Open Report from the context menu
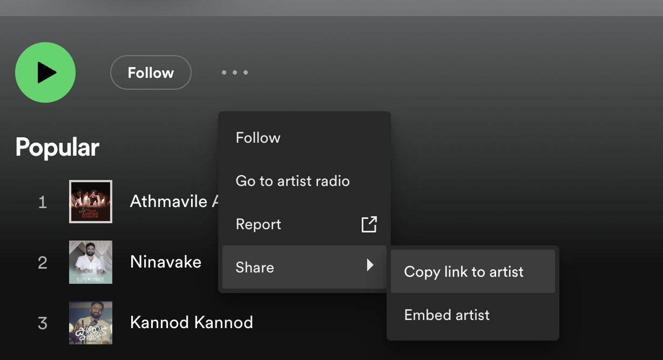The height and width of the screenshot is (360, 663). tap(258, 224)
